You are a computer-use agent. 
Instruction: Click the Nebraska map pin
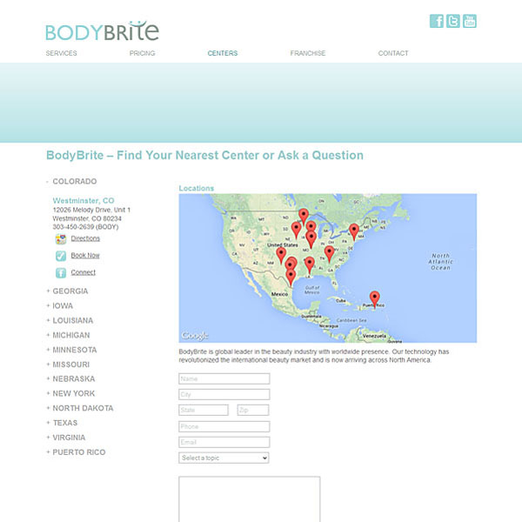pyautogui.click(x=297, y=230)
